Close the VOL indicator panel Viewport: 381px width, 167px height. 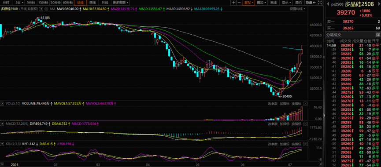coord(305,104)
